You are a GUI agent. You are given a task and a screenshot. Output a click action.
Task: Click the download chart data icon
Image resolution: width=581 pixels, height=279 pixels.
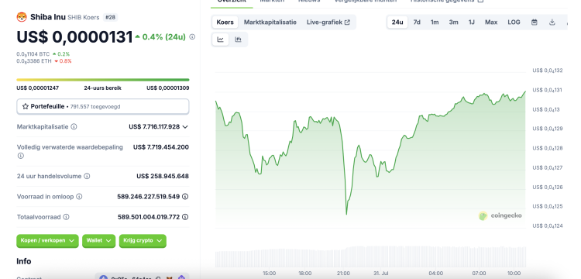click(552, 22)
